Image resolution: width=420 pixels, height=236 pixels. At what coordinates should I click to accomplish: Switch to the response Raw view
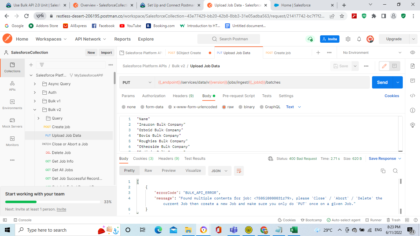148,171
